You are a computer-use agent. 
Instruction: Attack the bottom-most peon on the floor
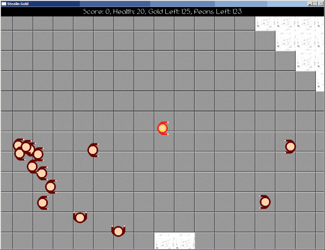click(118, 231)
